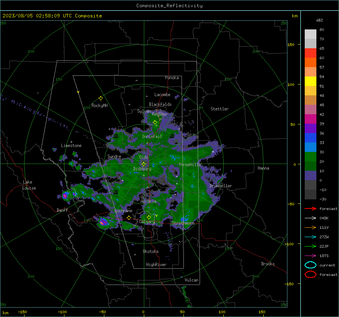Screen dimensions: 339x317
Task: Click the purple storm cell north of Banff
Action: coord(65,196)
